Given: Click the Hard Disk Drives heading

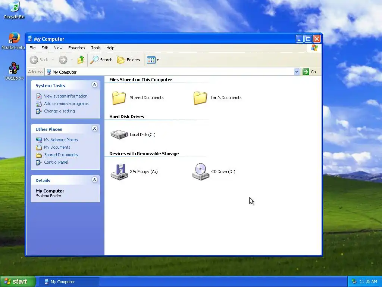Looking at the screenshot, I should point(127,117).
